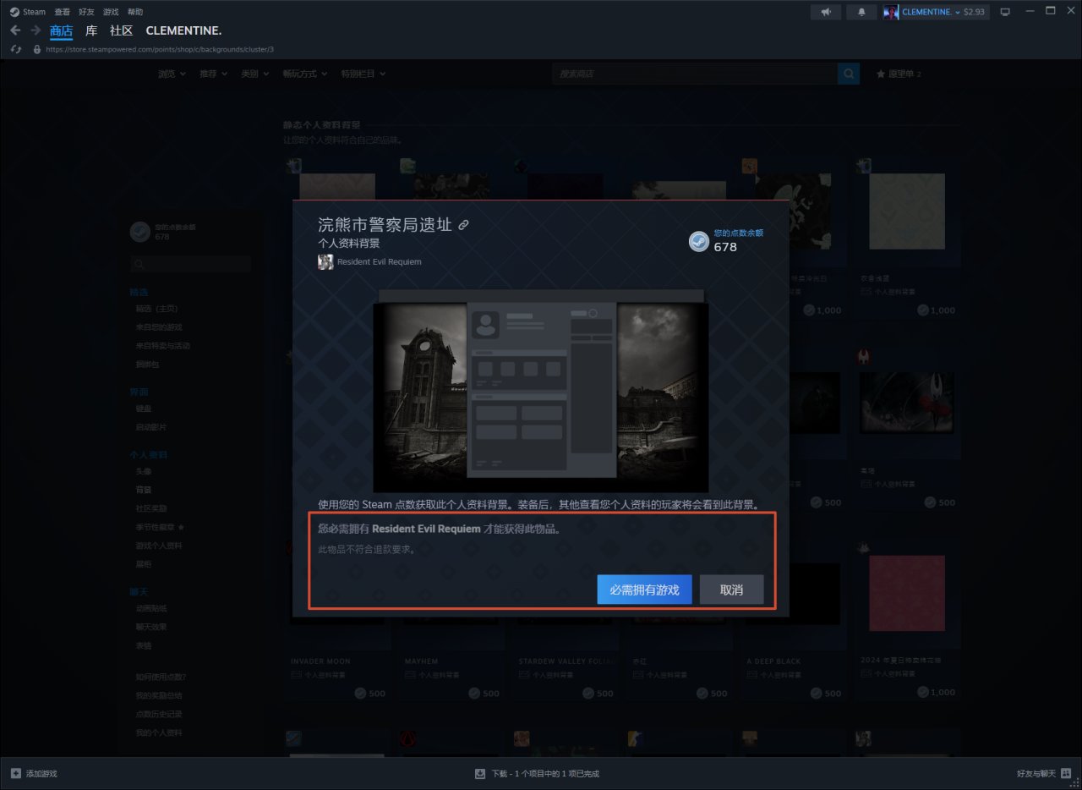Open 捆绑包 in the sidebar
The image size is (1082, 790).
tap(147, 364)
